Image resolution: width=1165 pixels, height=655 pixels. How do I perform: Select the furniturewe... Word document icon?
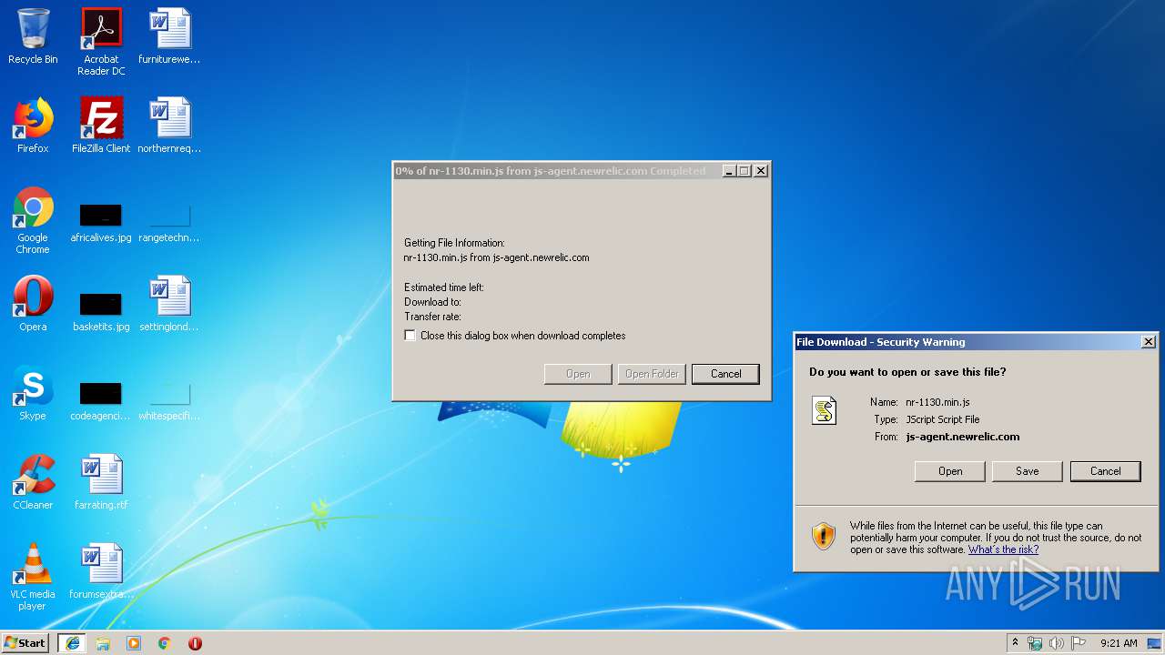tap(169, 37)
